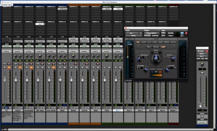This screenshot has width=217, height=131.
Task: Click the D-Verb Pre-Delay knob
Action: pos(139,58)
